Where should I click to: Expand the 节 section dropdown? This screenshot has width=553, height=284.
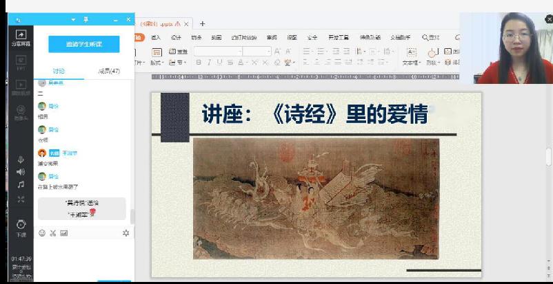[x=178, y=63]
